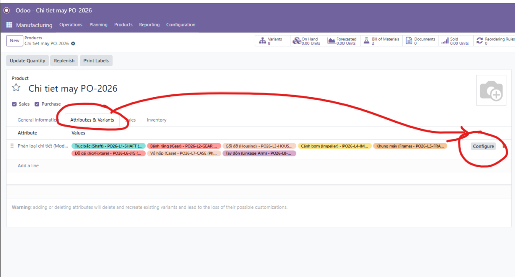Click the Configure button for attribute
The width and height of the screenshot is (515, 277).
point(483,146)
